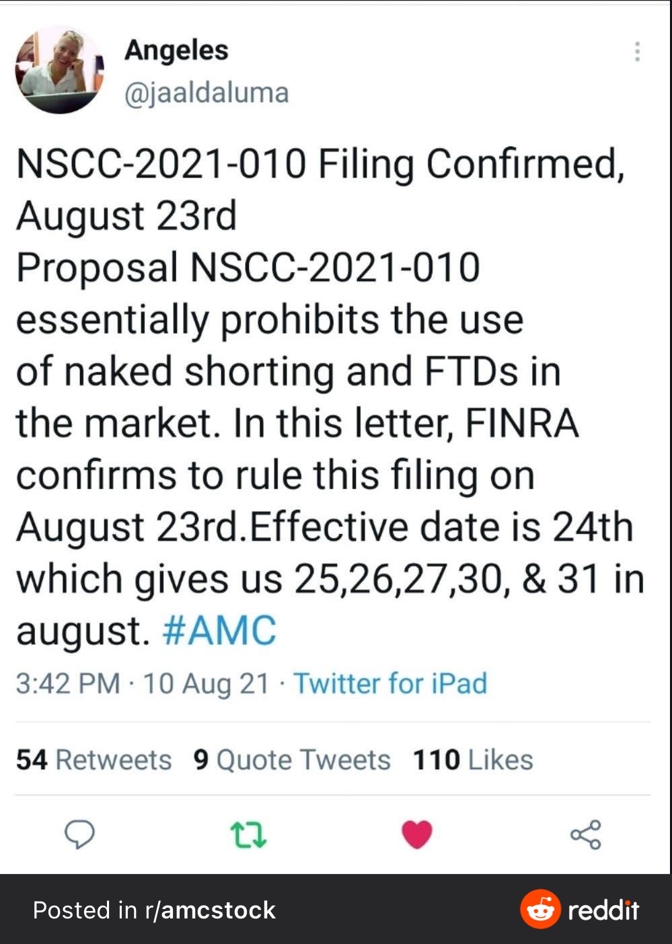
Task: Open the Angeles profile picture
Action: coord(59,70)
